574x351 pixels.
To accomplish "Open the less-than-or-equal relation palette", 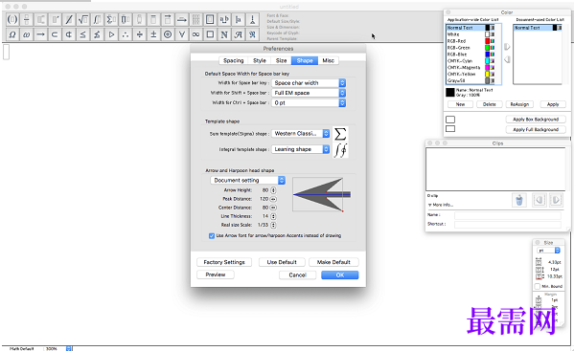I will pos(82,34).
